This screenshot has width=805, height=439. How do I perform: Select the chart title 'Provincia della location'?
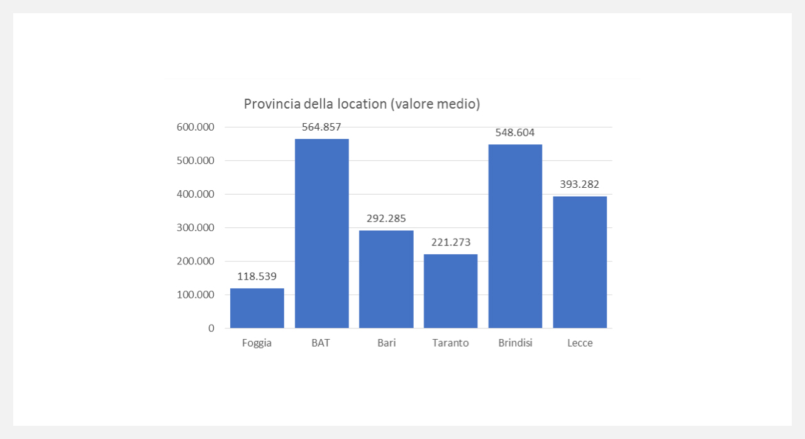tap(362, 104)
